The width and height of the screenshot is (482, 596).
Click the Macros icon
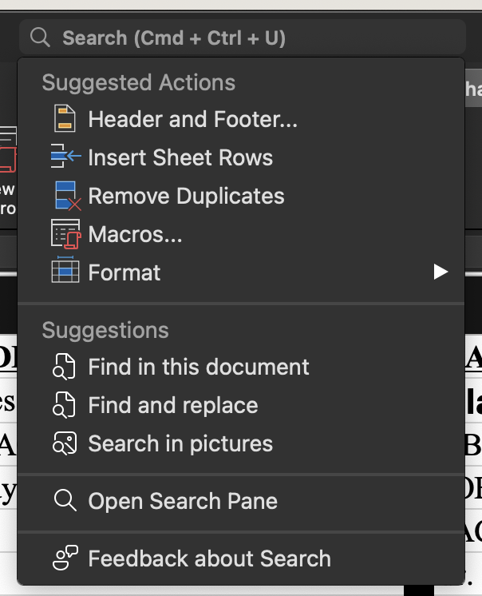click(x=65, y=234)
